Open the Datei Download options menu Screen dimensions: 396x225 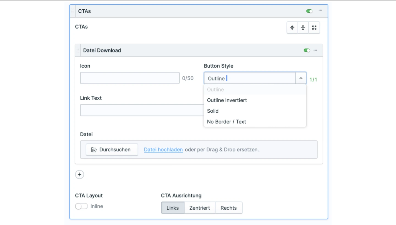315,50
